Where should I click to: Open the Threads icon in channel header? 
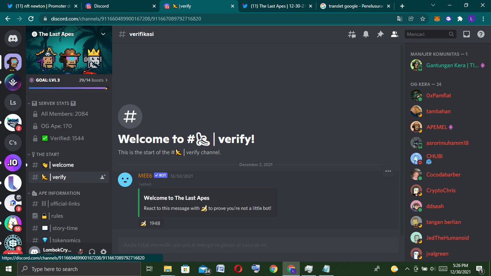tap(352, 34)
